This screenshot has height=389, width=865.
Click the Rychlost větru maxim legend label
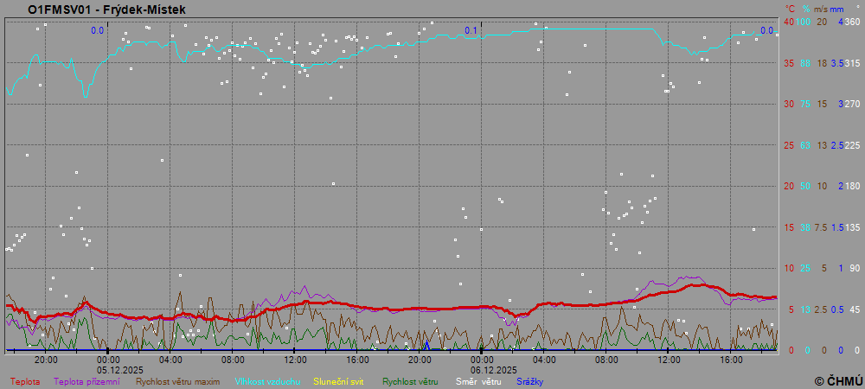pos(176,381)
